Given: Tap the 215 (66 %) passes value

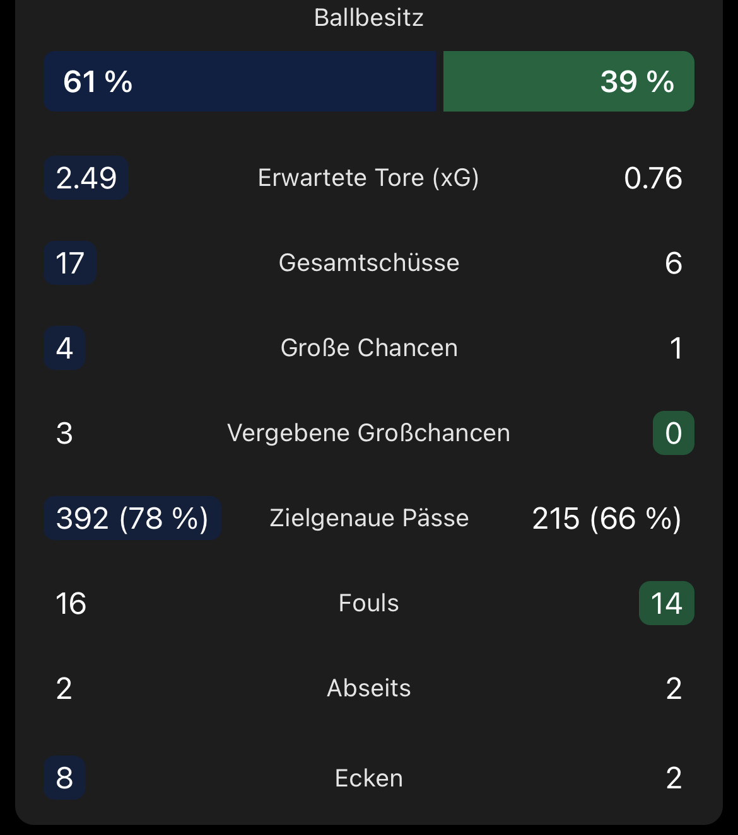Looking at the screenshot, I should [607, 519].
